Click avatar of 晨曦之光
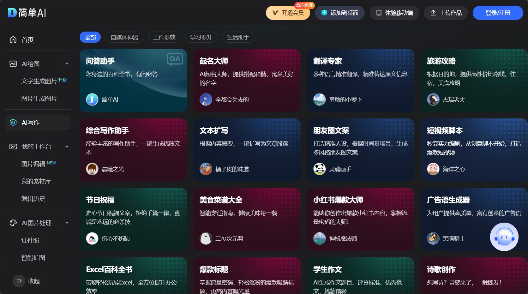This screenshot has height=294, width=528. click(92, 169)
